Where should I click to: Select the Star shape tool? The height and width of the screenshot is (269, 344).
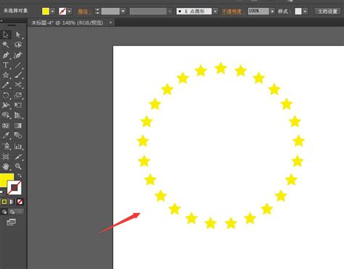coord(6,75)
